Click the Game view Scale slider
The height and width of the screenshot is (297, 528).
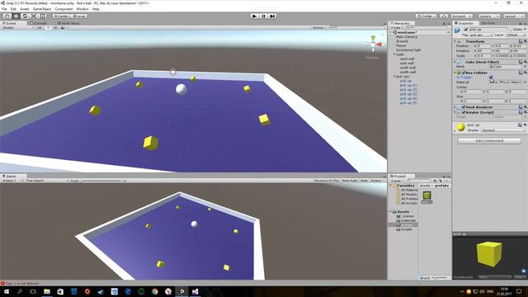pyautogui.click(x=101, y=181)
